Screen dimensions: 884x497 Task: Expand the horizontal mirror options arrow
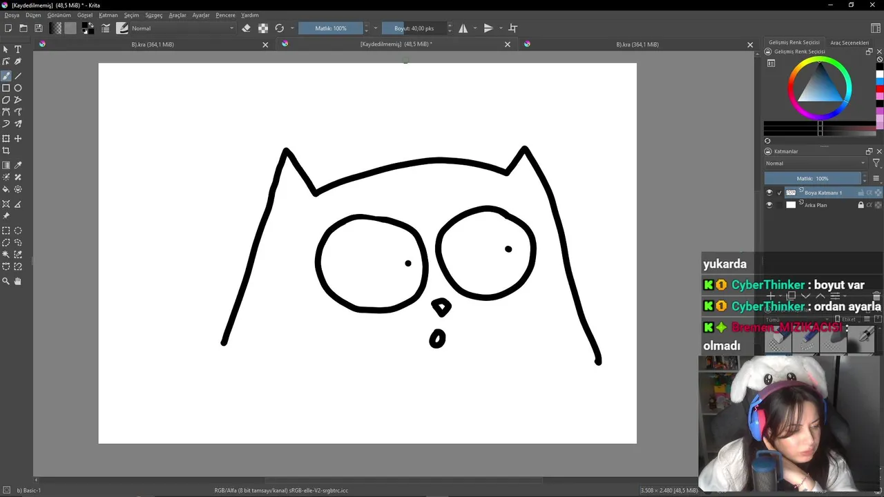(475, 28)
